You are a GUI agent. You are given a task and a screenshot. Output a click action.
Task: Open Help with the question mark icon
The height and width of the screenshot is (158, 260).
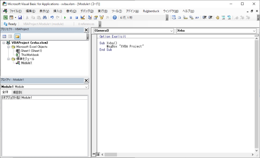click(x=115, y=18)
